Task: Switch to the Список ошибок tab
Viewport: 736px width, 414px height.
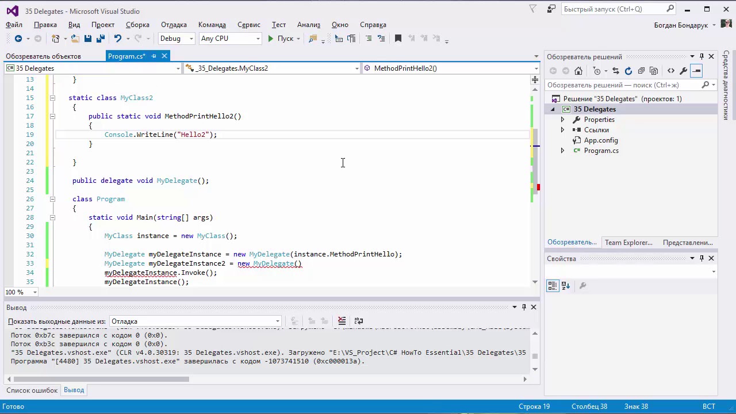Action: 32,390
